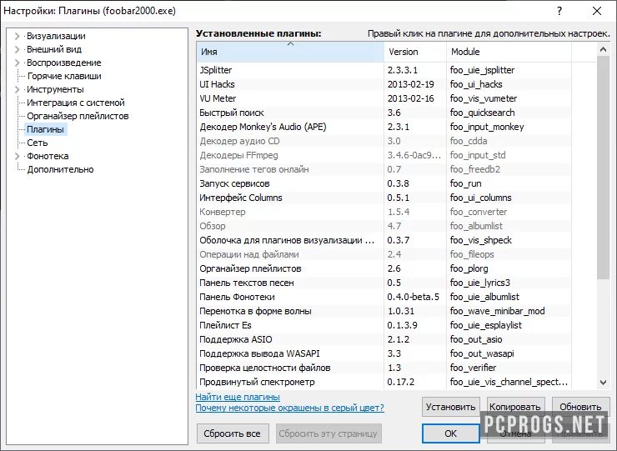Select Инструменты label in the tree
617x451 pixels.
pyautogui.click(x=55, y=90)
